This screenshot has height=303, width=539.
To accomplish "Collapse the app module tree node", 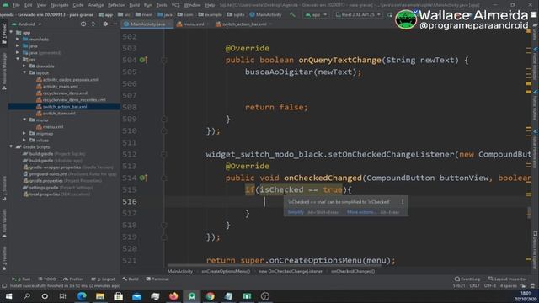I will pos(11,33).
